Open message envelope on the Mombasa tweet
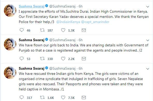The width and height of the screenshot is (153, 101). coord(84,98)
